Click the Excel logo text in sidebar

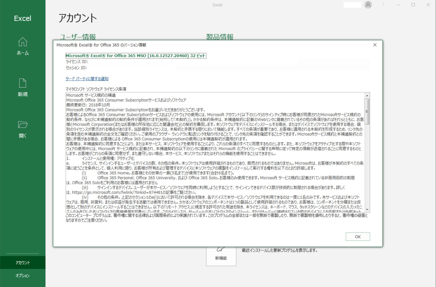(x=23, y=18)
